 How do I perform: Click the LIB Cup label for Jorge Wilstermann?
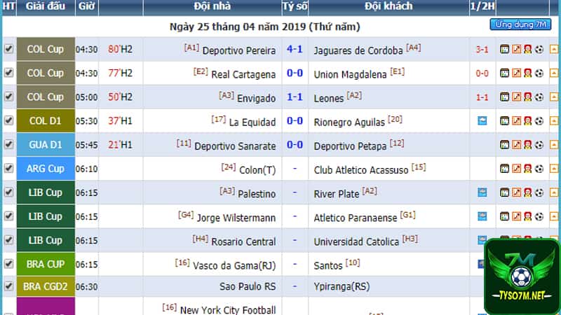46,216
